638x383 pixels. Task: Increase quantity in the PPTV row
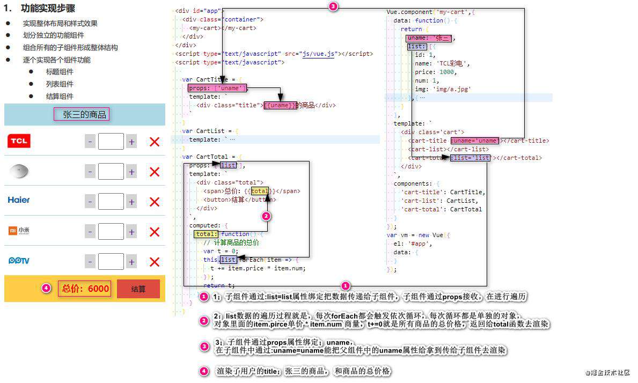click(x=131, y=262)
